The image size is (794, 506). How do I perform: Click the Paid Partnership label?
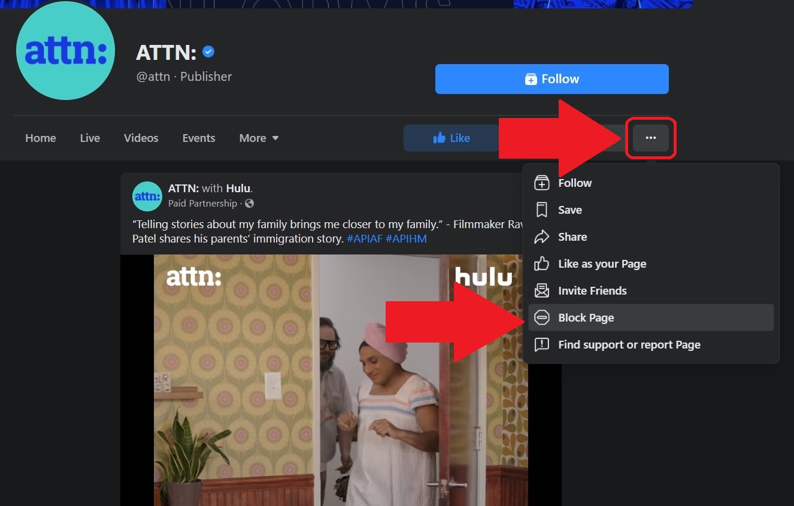(202, 204)
